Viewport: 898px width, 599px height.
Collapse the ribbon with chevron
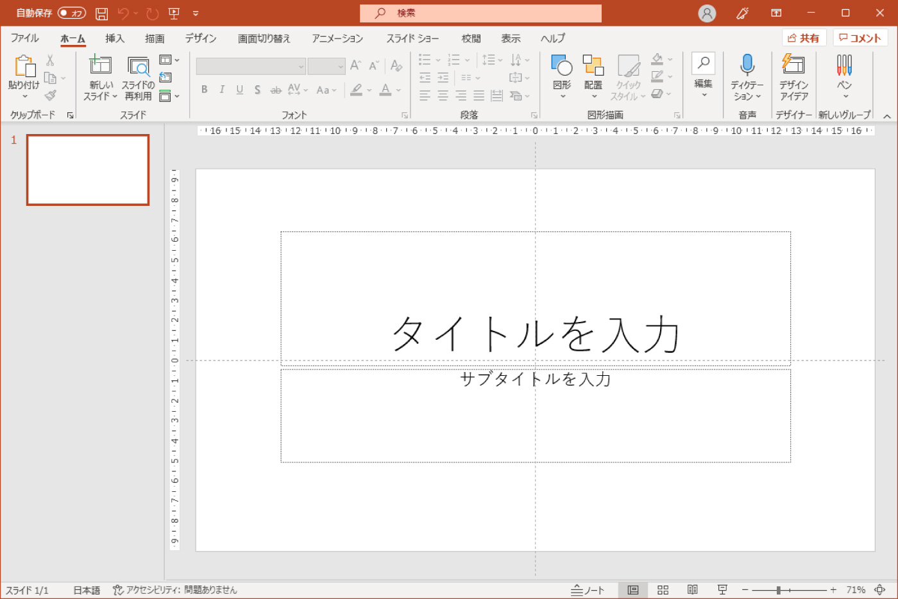click(887, 116)
